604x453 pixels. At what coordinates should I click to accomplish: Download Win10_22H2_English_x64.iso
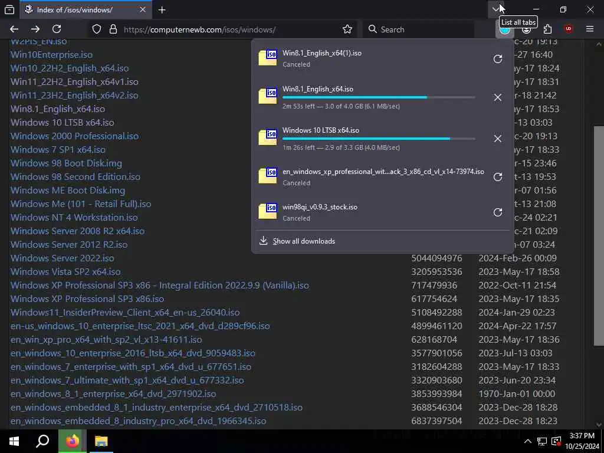(70, 68)
